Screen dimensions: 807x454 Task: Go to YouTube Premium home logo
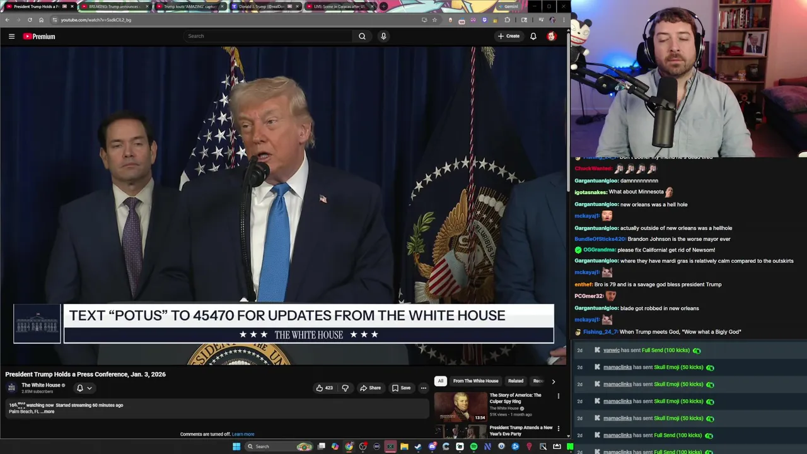[x=39, y=37]
